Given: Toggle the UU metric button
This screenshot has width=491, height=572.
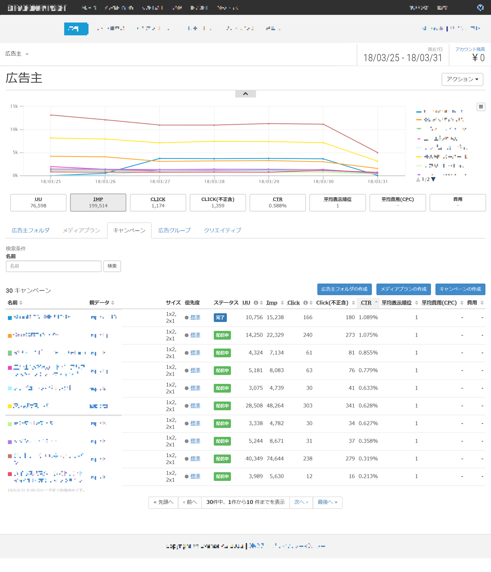Looking at the screenshot, I should [x=38, y=203].
